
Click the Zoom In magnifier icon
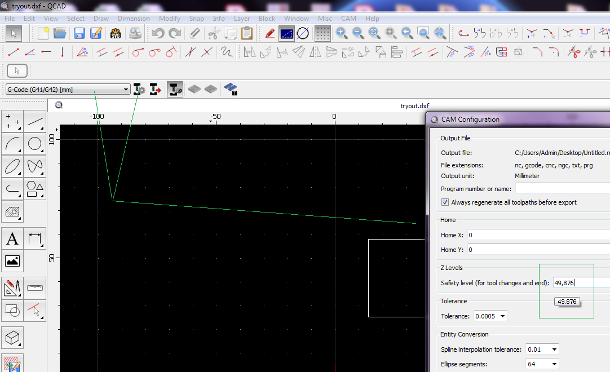coord(342,33)
